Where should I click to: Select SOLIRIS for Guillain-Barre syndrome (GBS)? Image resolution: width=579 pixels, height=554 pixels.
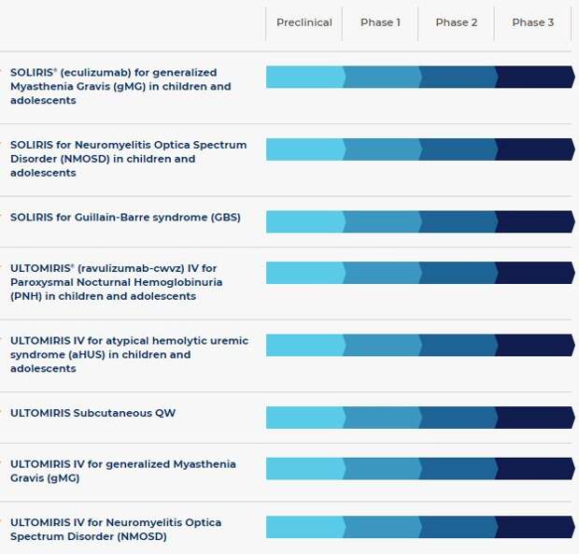[x=125, y=217]
